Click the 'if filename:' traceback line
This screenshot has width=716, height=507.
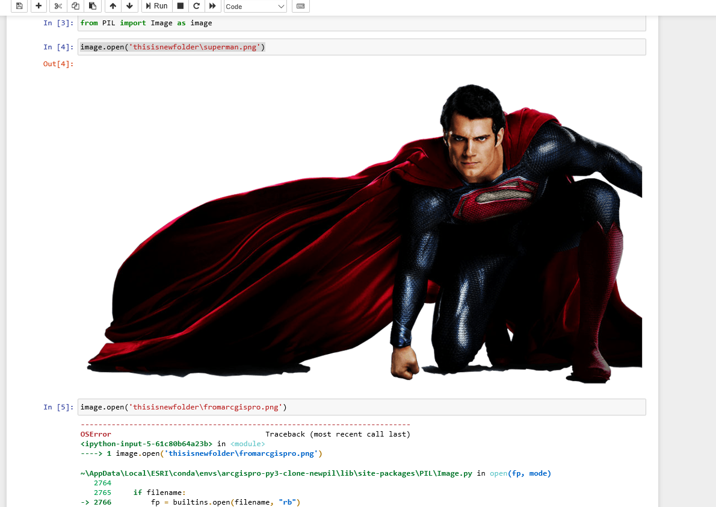(159, 493)
